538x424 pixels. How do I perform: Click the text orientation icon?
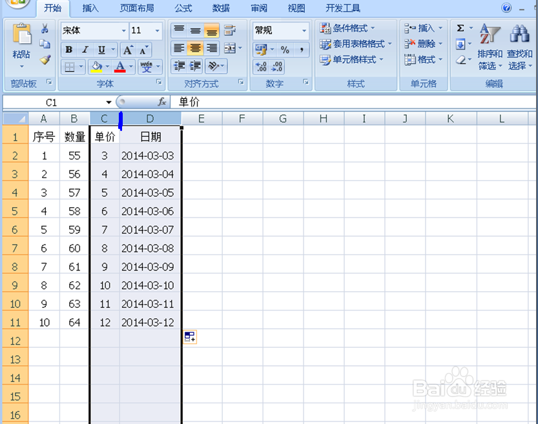(x=213, y=66)
